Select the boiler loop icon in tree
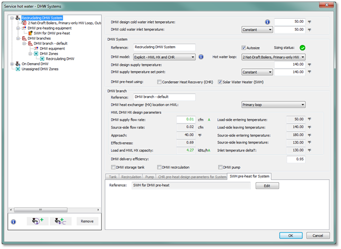The width and height of the screenshot is (341, 249). tap(24, 23)
